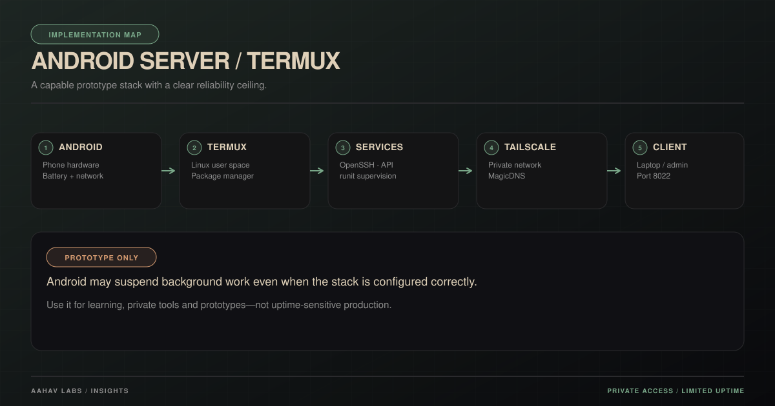Click 'Port 8022' text
Image resolution: width=775 pixels, height=406 pixels.
point(654,176)
